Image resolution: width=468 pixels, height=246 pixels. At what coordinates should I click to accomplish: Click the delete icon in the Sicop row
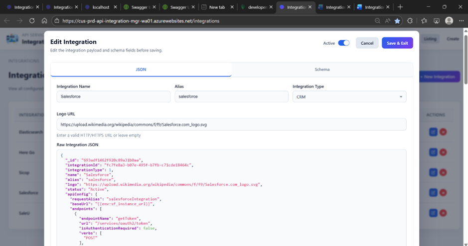point(443,172)
